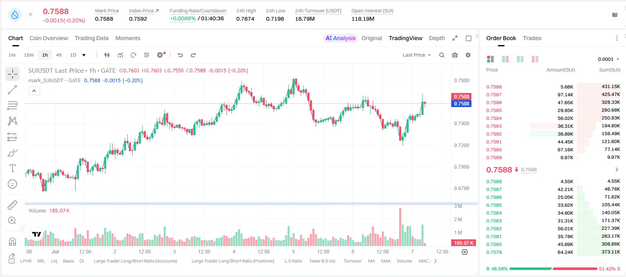Select the ruler measure tool
The image size is (626, 277).
coord(12,205)
